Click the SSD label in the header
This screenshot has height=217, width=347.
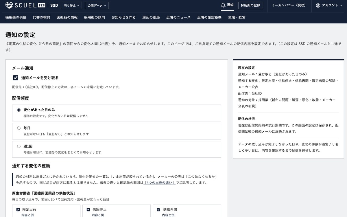coord(54,5)
